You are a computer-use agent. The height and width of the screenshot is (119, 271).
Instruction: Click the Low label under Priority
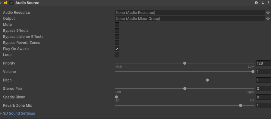[x=251, y=67]
